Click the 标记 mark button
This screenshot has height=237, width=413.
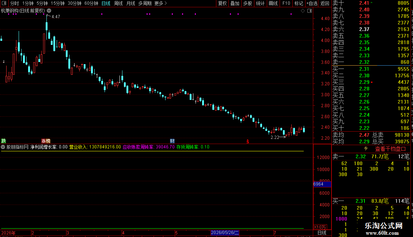click(299, 3)
